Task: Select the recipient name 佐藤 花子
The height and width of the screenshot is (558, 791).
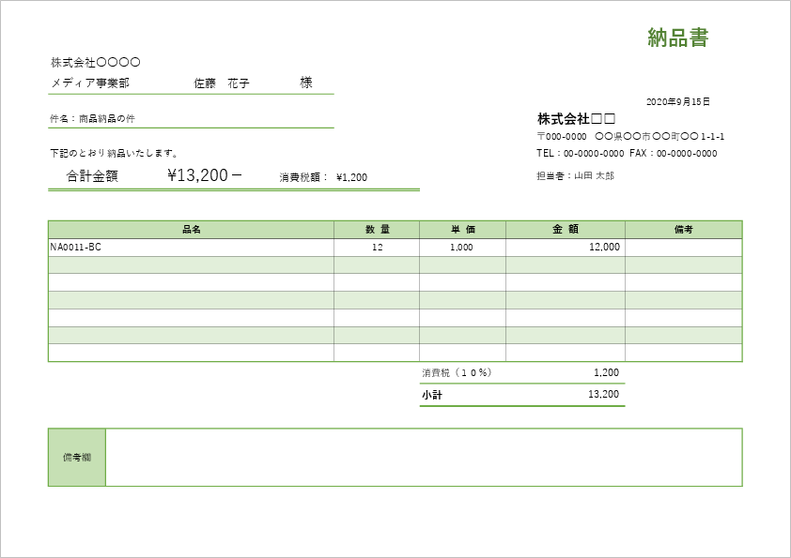Action: [x=222, y=83]
